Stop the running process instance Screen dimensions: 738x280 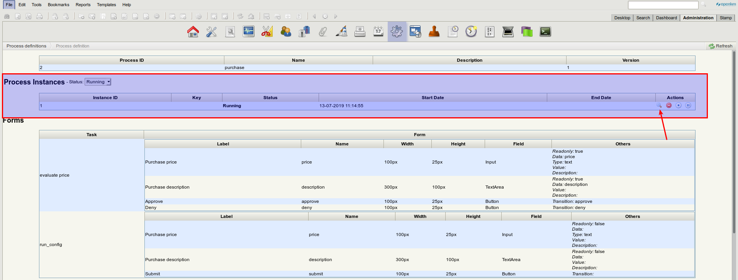[679, 106]
